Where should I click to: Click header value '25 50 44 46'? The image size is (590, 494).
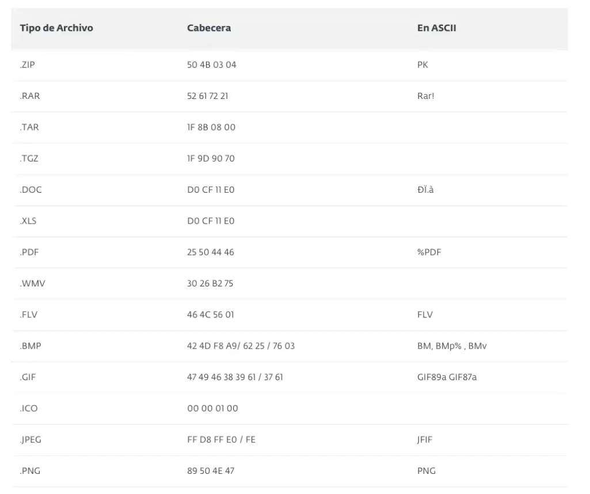210,252
